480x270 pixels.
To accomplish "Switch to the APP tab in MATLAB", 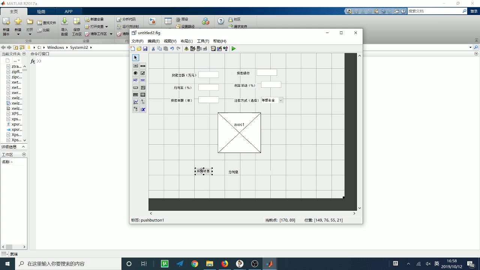I will [68, 12].
